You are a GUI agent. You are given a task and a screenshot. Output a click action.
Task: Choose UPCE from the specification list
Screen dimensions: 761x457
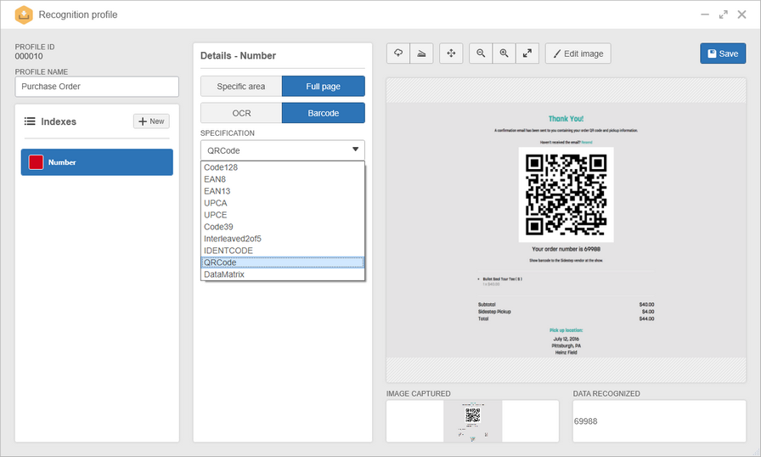coord(283,215)
